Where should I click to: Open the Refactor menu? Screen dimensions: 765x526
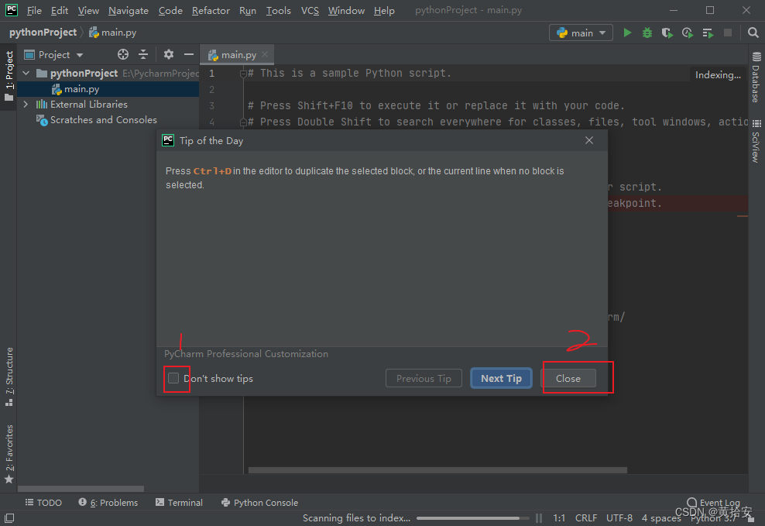click(211, 10)
